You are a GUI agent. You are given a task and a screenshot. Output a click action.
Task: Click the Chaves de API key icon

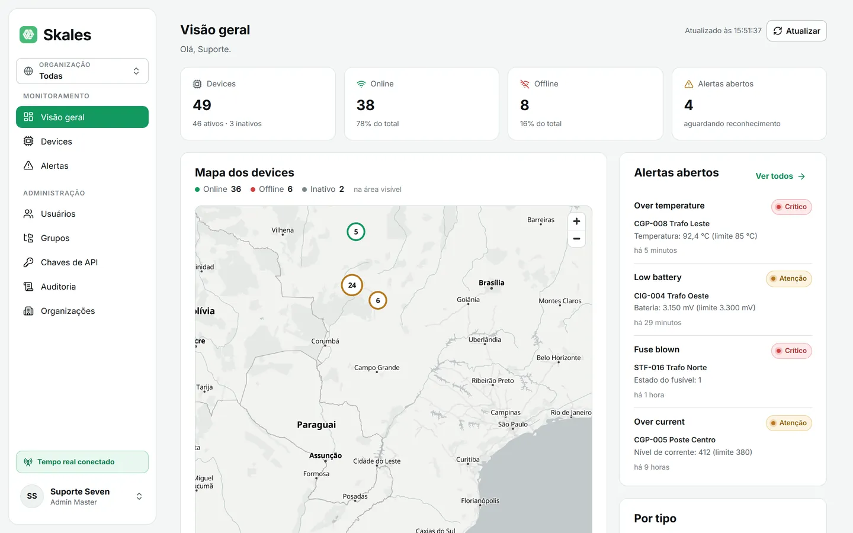tap(28, 262)
